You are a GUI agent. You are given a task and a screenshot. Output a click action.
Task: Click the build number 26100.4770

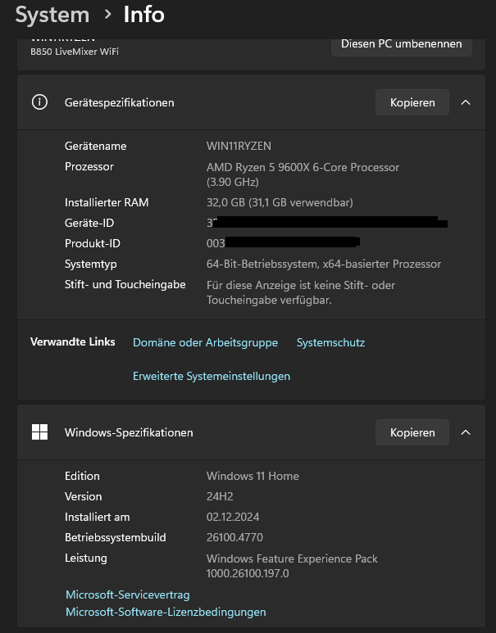[x=234, y=538]
